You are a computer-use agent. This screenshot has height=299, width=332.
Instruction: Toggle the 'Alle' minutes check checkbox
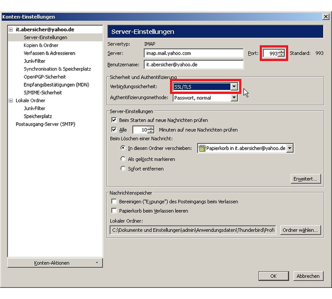[x=114, y=130]
